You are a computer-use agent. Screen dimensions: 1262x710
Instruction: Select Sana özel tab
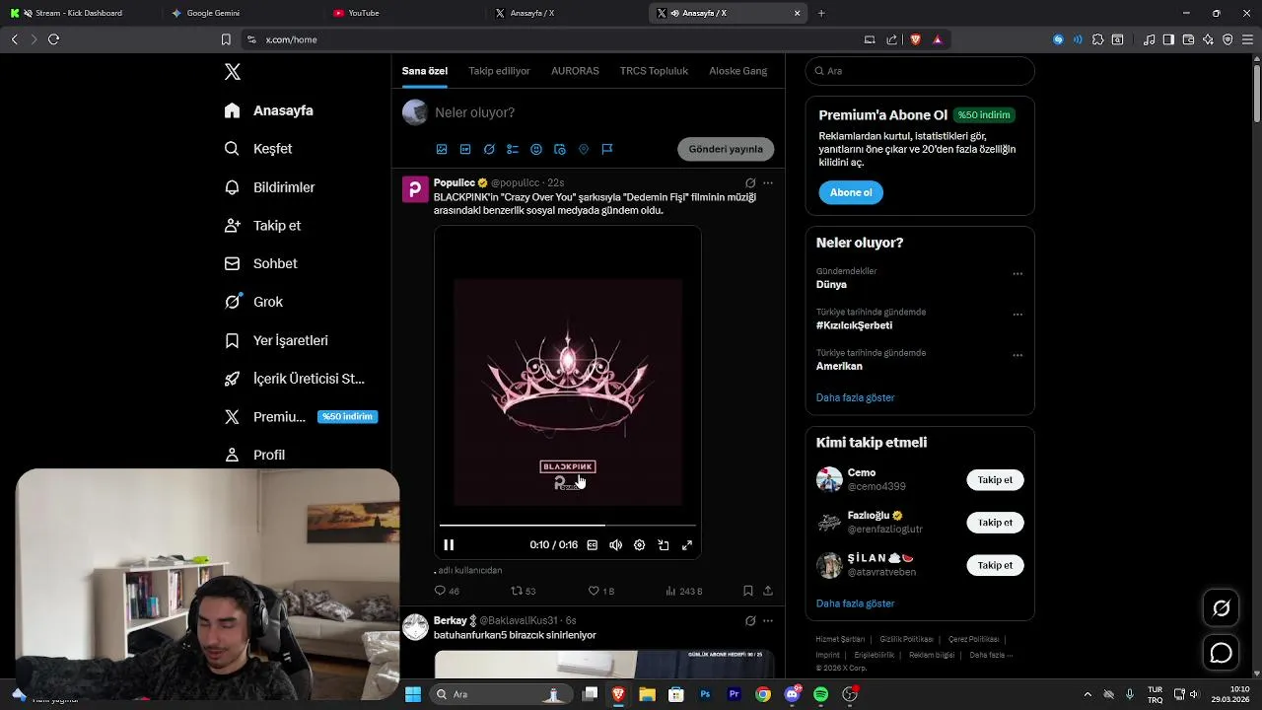[425, 71]
